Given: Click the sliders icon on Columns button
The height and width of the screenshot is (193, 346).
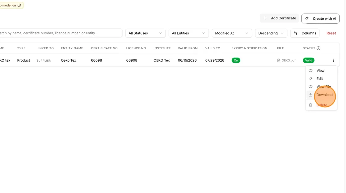Looking at the screenshot, I should coord(295,33).
